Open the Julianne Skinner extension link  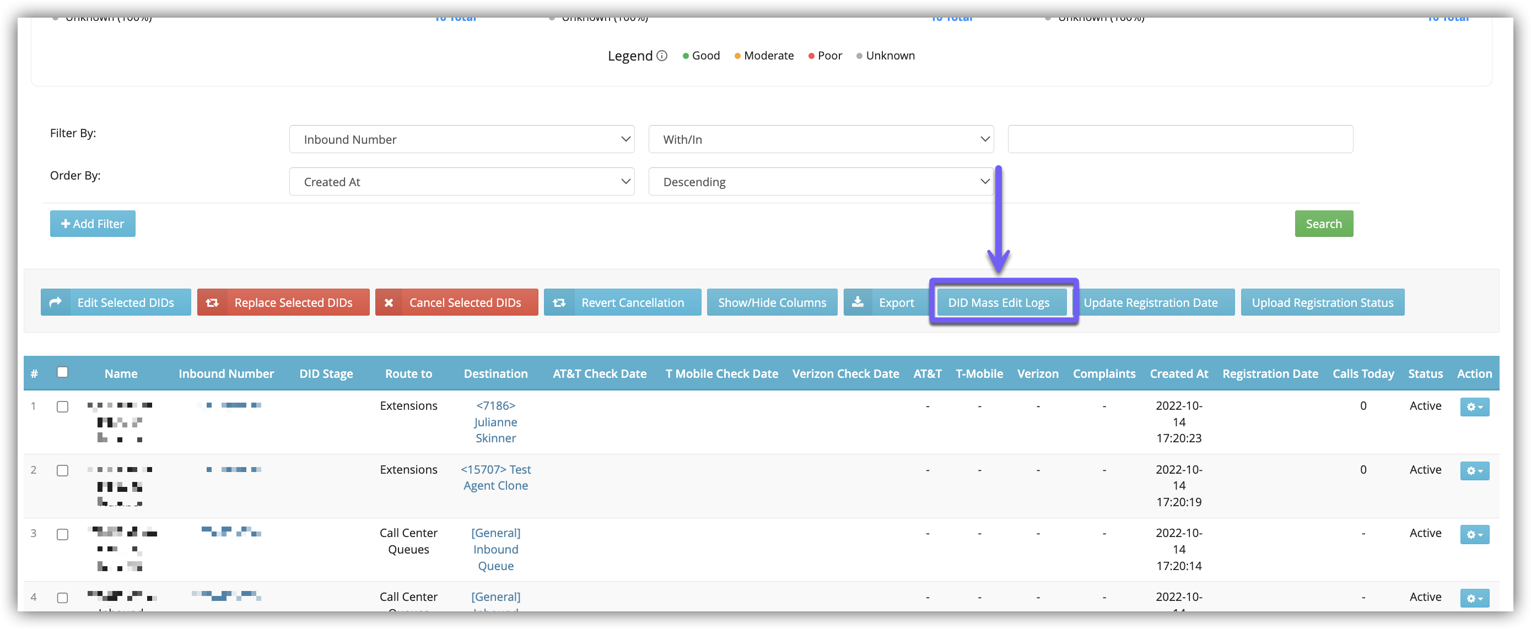click(x=495, y=422)
